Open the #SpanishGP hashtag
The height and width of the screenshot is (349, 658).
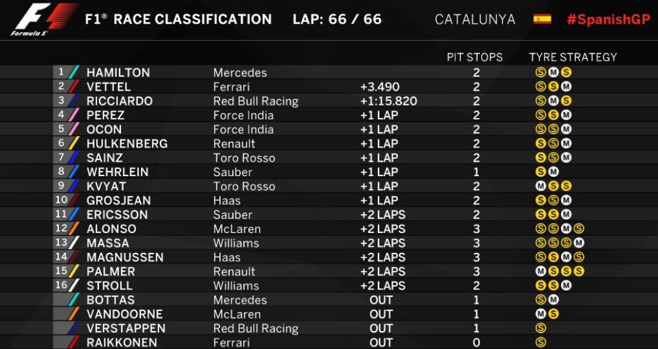[x=608, y=19]
